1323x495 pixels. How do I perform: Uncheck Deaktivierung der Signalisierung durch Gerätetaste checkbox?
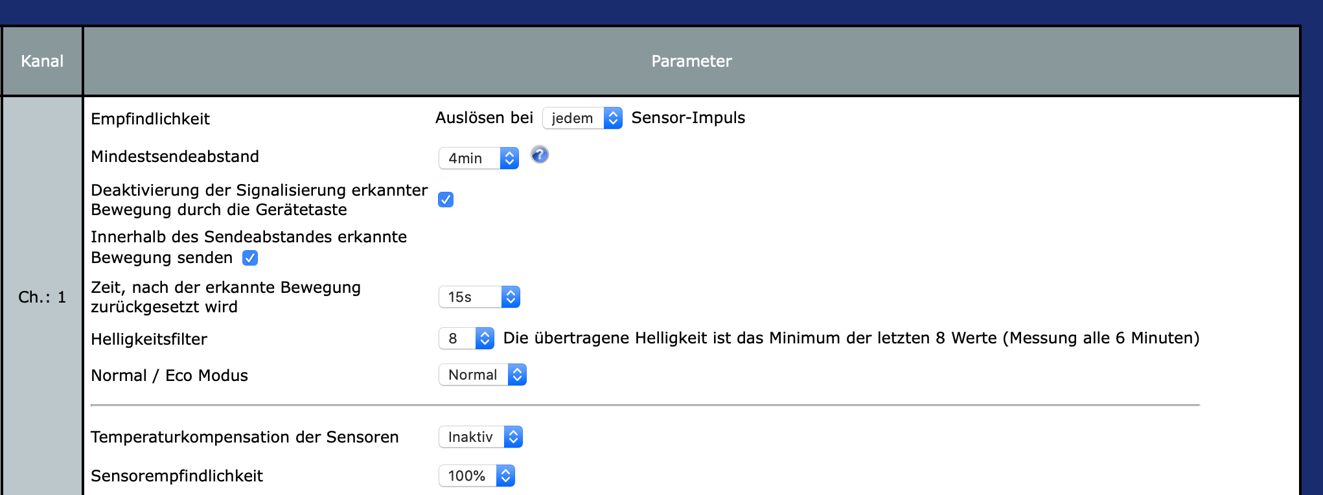446,200
